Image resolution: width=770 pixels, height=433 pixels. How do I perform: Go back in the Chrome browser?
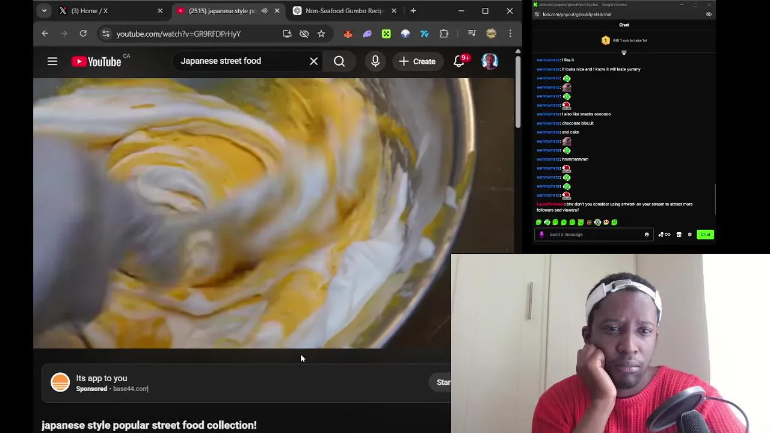pos(45,34)
